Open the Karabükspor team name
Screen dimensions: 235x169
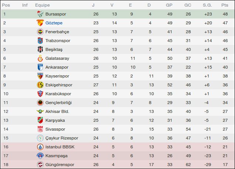(x=59, y=94)
